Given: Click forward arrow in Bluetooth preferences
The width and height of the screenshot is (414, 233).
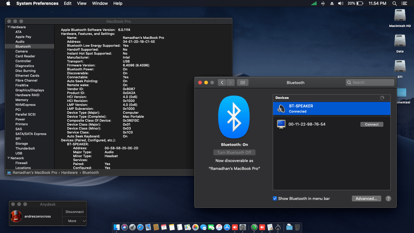Looking at the screenshot, I should [230, 83].
